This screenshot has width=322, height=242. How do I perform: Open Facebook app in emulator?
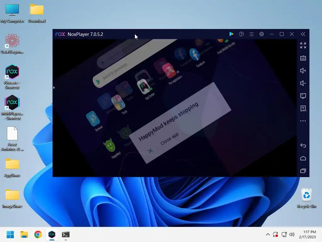194,55
